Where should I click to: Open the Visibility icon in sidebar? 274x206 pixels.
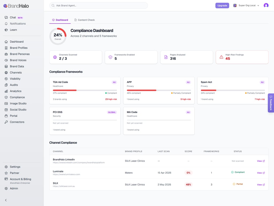[x=6, y=79]
